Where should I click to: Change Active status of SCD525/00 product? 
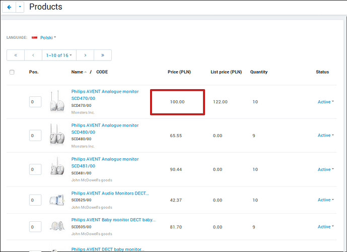coord(325,200)
